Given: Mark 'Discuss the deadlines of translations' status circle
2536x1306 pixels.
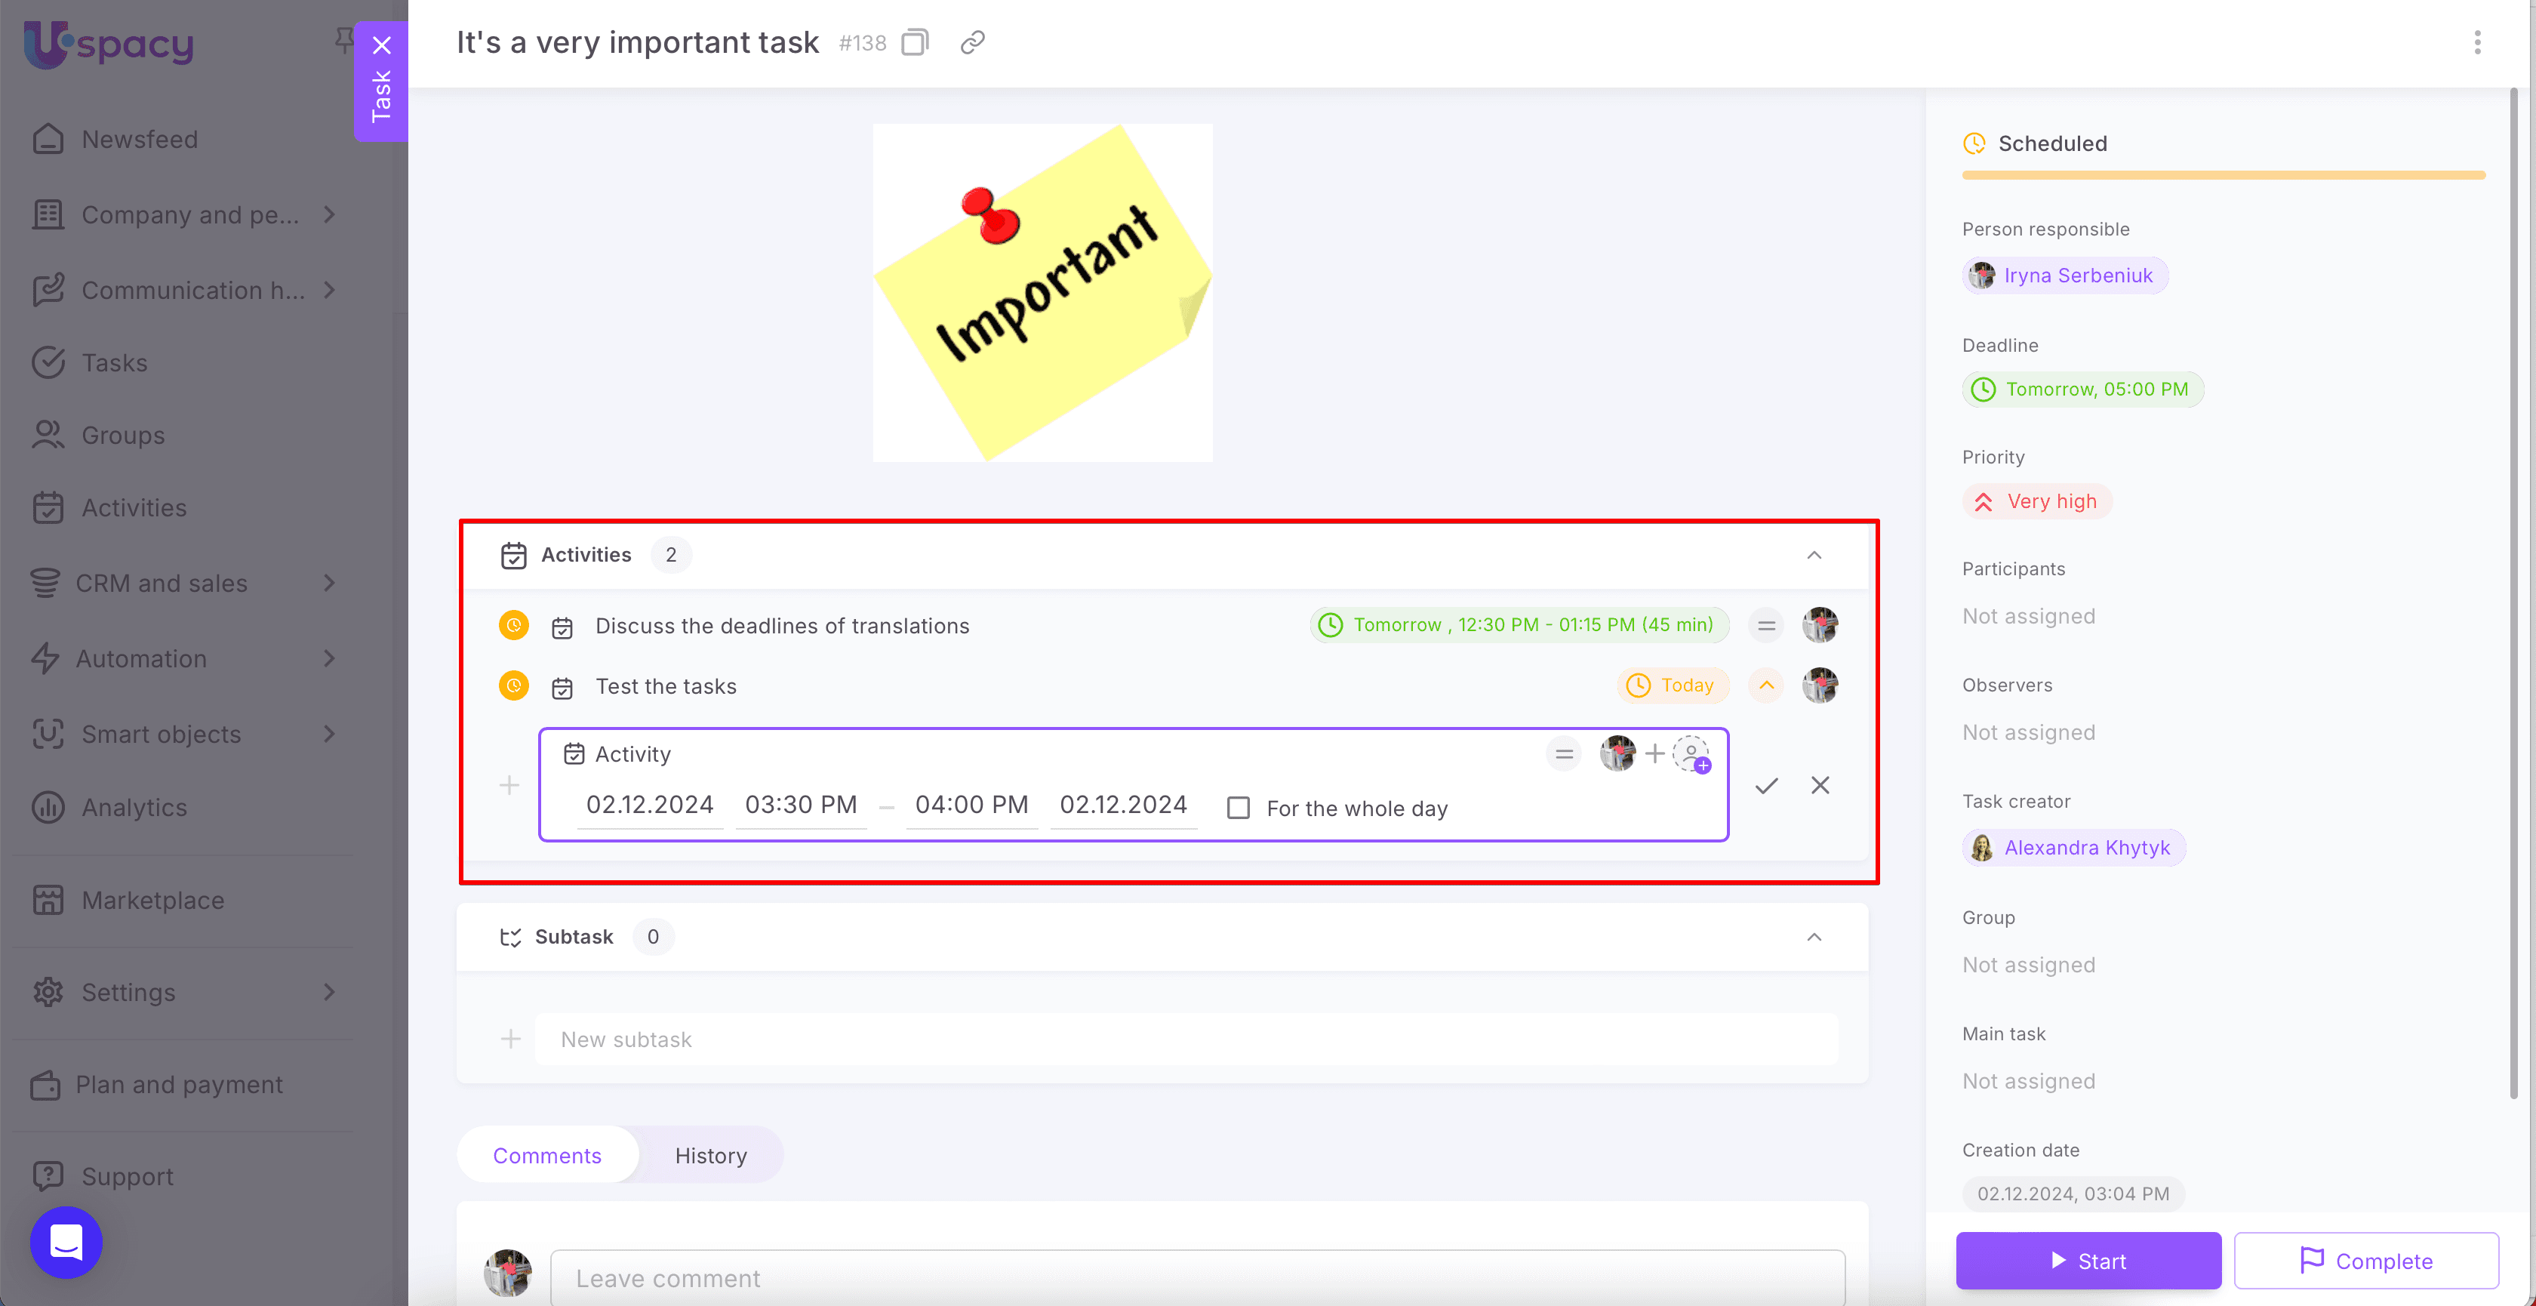Looking at the screenshot, I should (513, 625).
